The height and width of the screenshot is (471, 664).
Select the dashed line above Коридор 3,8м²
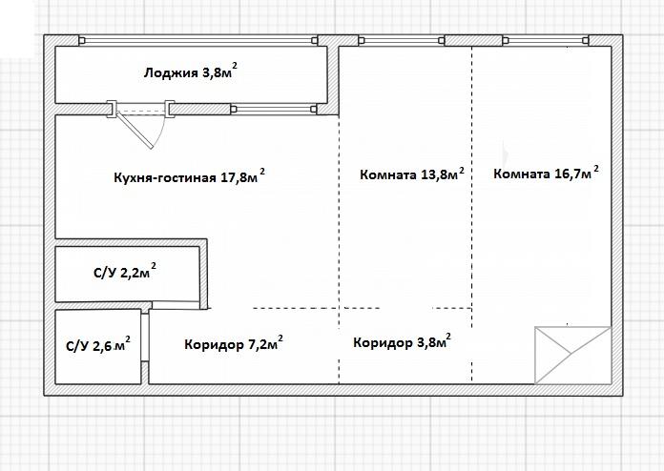pos(401,309)
